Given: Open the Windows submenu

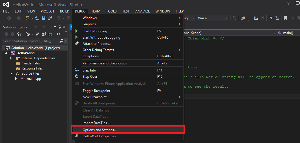Looking at the screenshot, I should click(128, 18).
